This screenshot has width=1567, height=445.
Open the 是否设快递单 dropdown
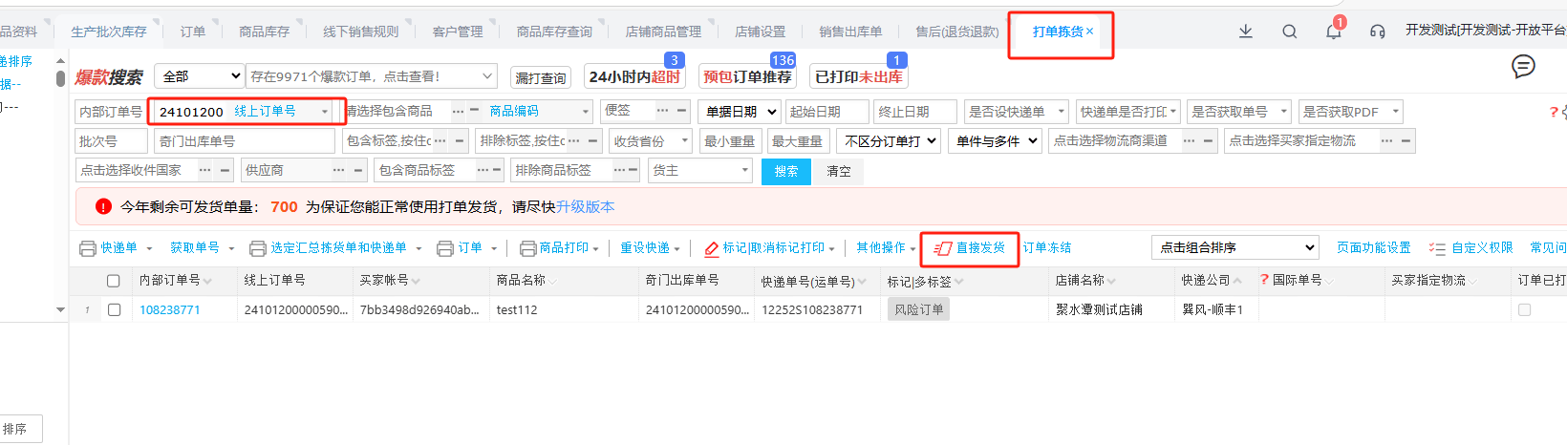(x=1016, y=112)
